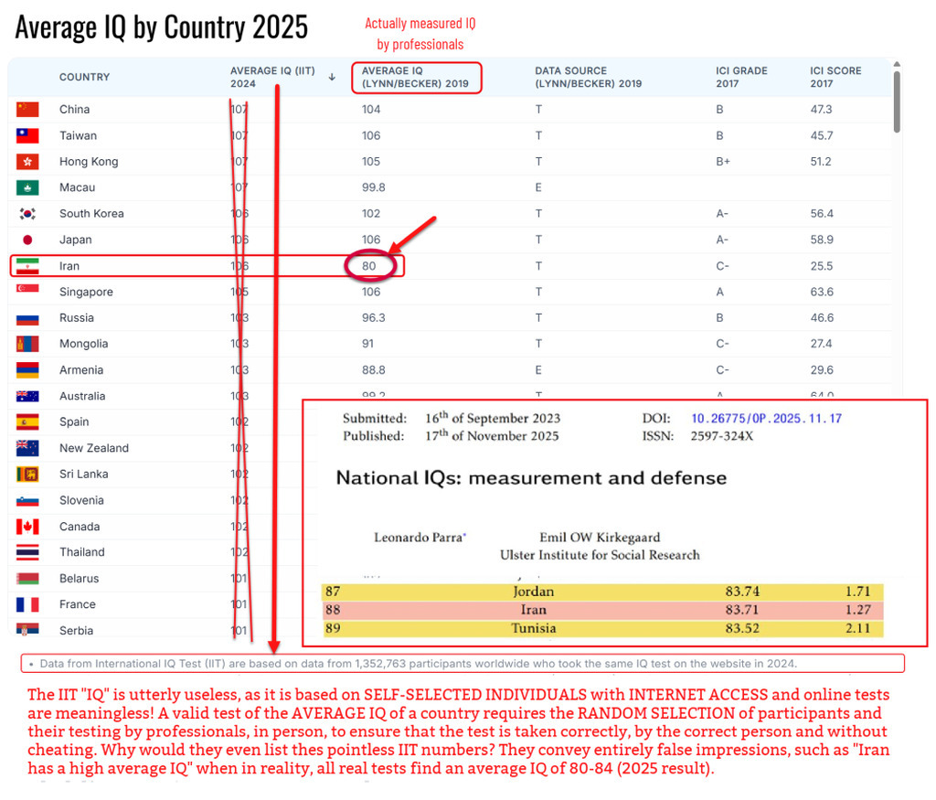Click the China flag icon
Image resolution: width=936 pixels, height=800 pixels.
[27, 110]
